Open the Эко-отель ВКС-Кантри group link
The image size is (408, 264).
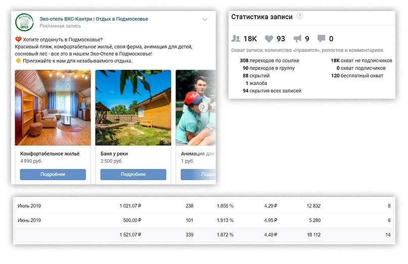pos(94,19)
